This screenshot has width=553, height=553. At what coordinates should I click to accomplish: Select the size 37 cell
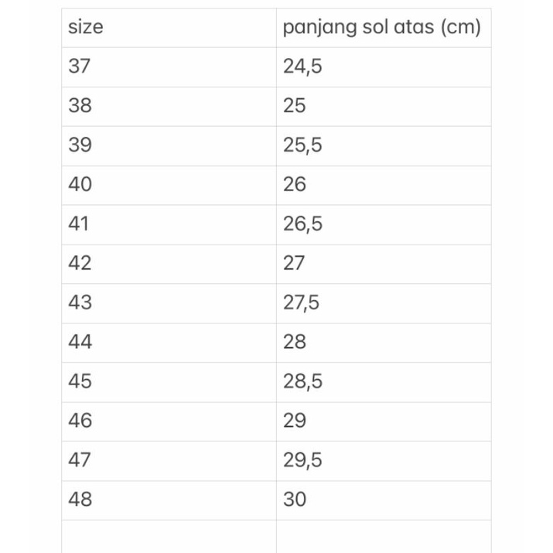coord(80,67)
